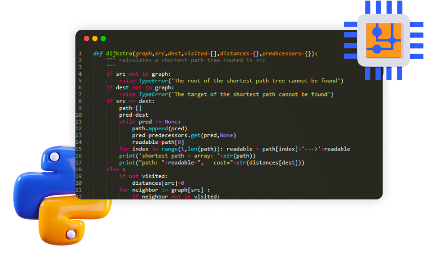This screenshot has height=255, width=424.
Task: Click line number 18 beside the else statement
Action: 79,169
